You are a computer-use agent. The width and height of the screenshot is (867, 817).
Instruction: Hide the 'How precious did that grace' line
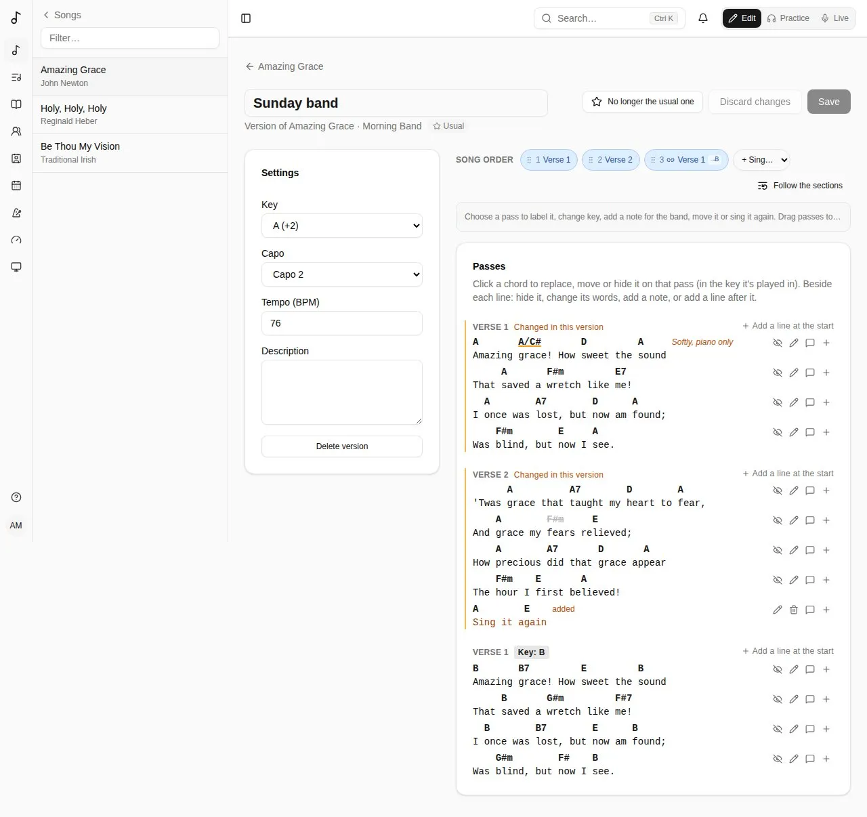778,550
